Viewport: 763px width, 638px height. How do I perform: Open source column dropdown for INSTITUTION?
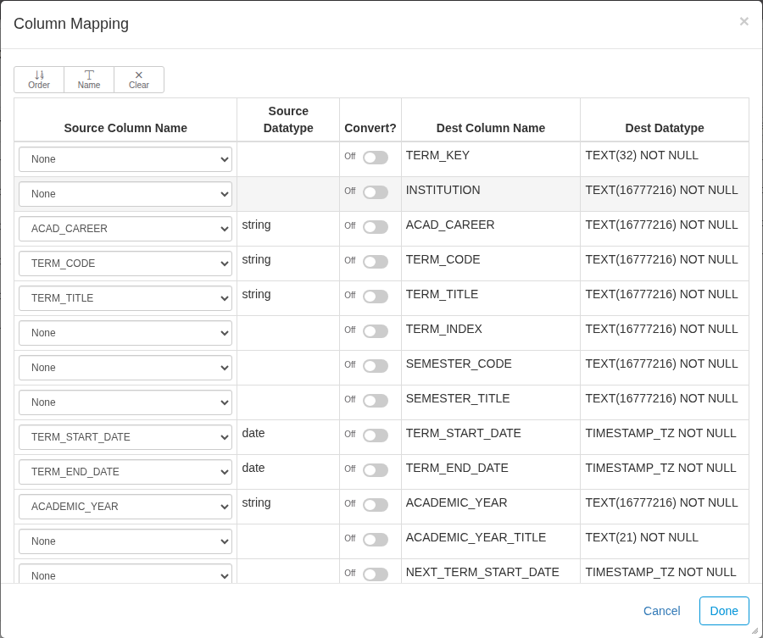point(125,194)
